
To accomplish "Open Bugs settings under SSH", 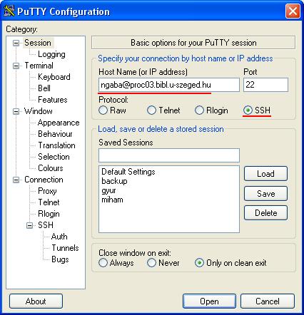I will point(60,259).
